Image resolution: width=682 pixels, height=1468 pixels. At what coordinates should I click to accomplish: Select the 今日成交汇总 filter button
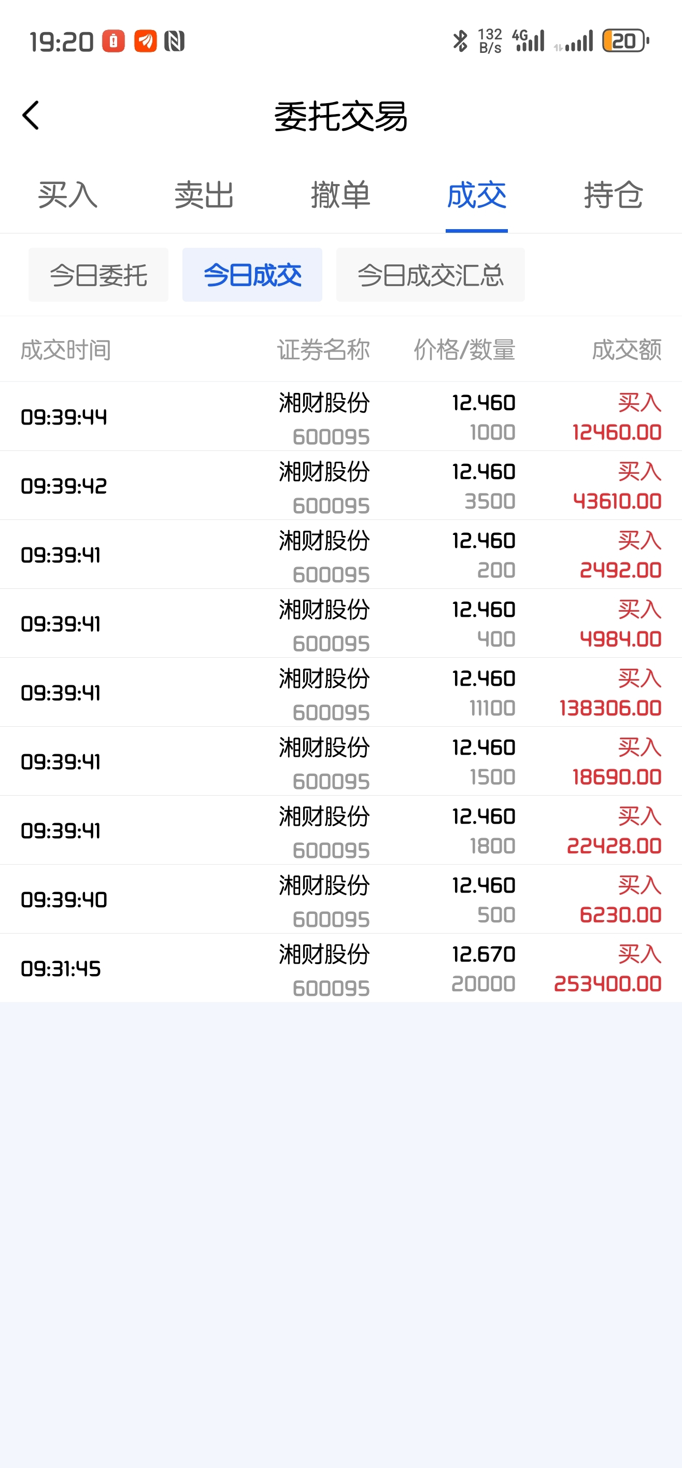430,275
